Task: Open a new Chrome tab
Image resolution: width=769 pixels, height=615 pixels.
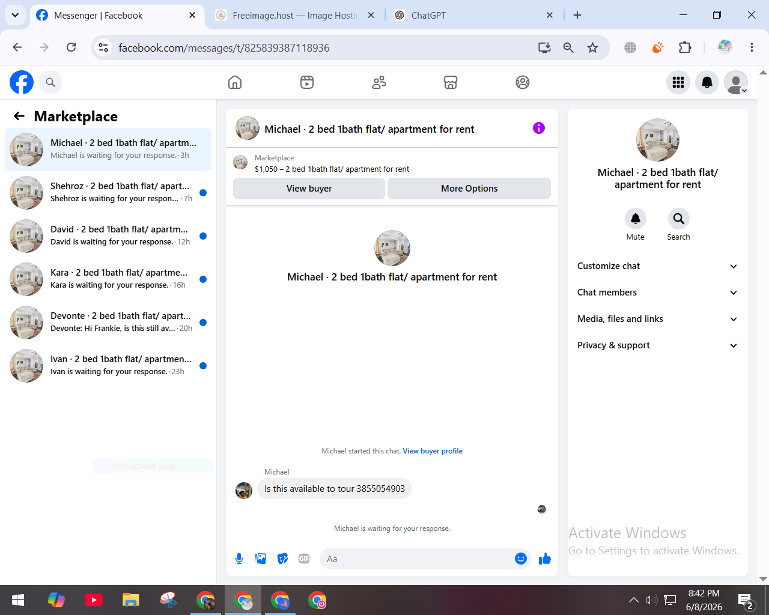Action: [x=577, y=15]
